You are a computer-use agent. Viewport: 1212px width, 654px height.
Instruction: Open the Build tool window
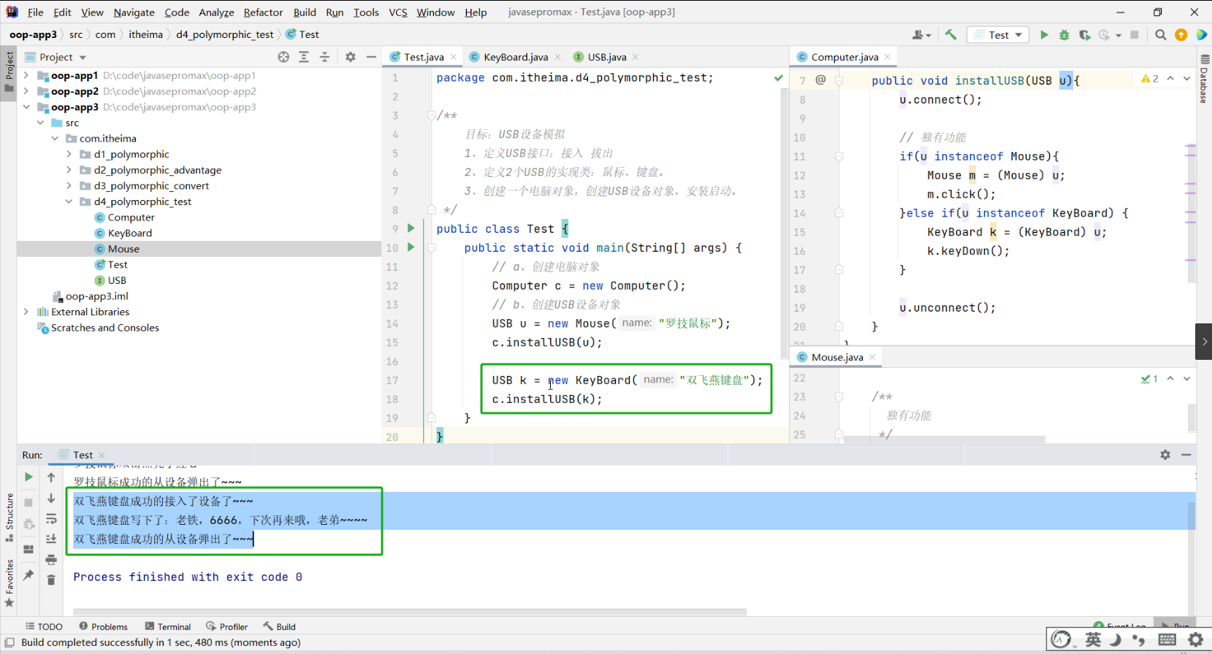click(x=280, y=626)
